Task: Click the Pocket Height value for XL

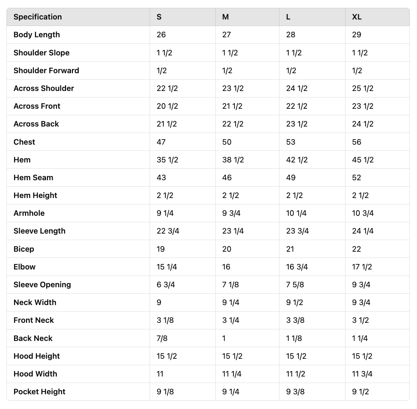Action: [x=360, y=392]
